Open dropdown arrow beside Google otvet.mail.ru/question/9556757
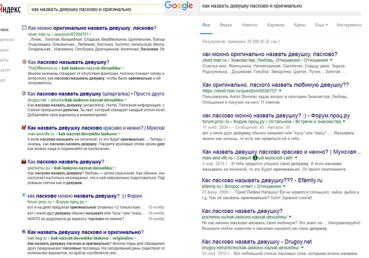Image resolution: width=369 pixels, height=258 pixels. pos(280,91)
